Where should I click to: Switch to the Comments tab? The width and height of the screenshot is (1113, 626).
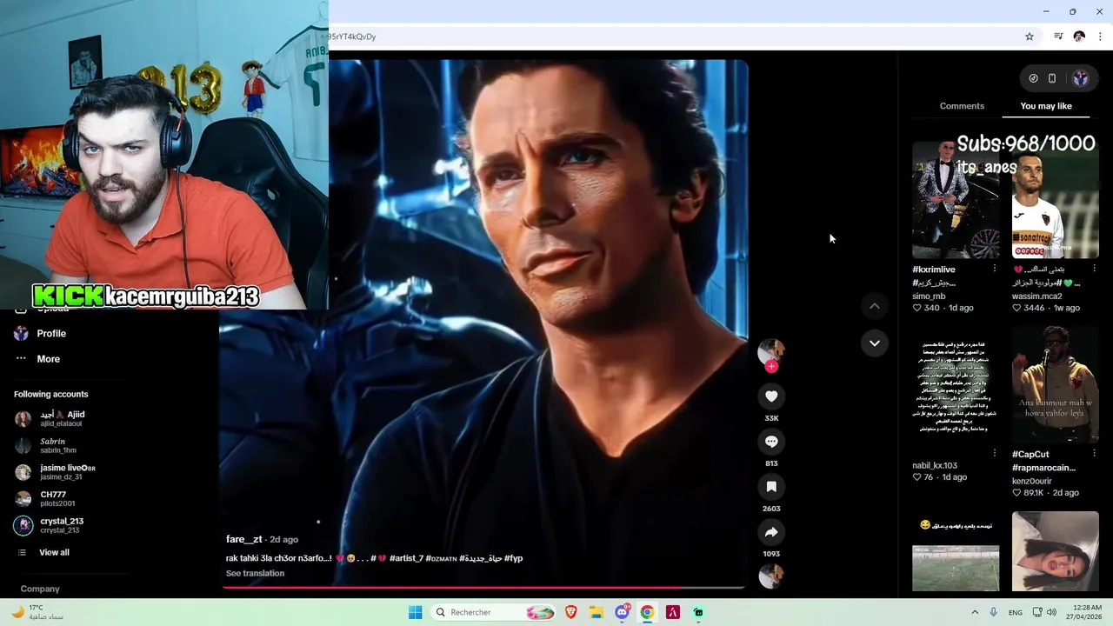[x=962, y=106]
